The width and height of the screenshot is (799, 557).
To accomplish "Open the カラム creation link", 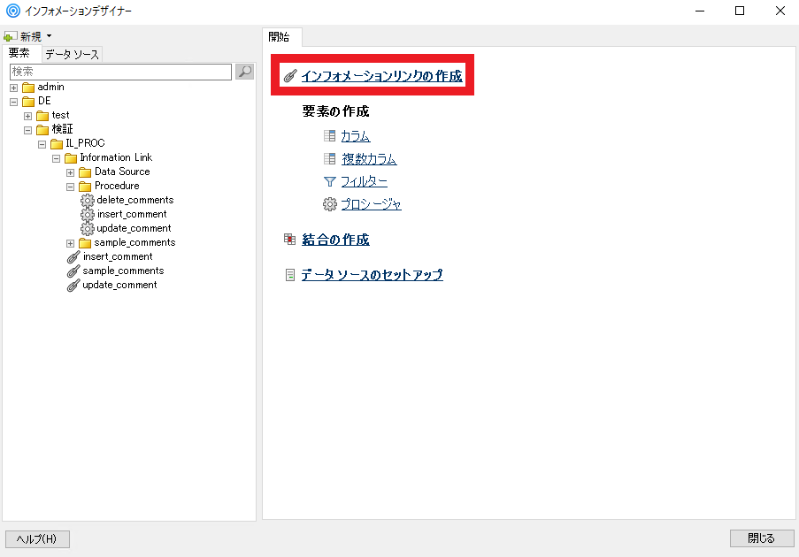I will [x=356, y=136].
